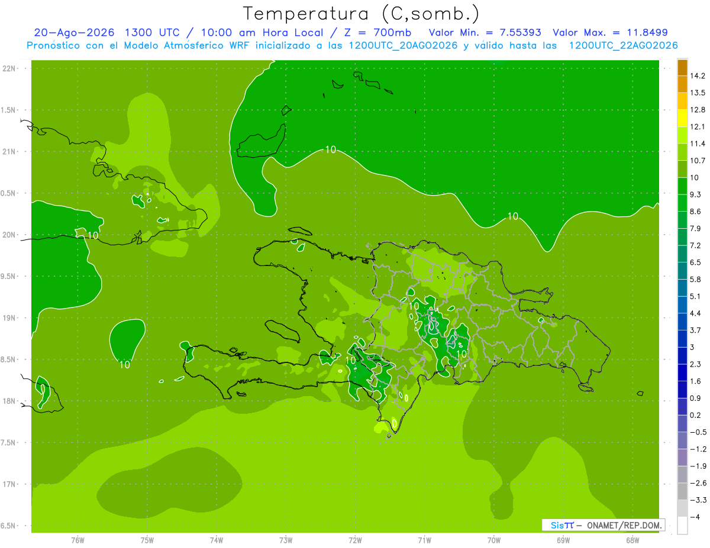Click the '9.3' colorbar label
This screenshot has width=710, height=548.
(695, 194)
